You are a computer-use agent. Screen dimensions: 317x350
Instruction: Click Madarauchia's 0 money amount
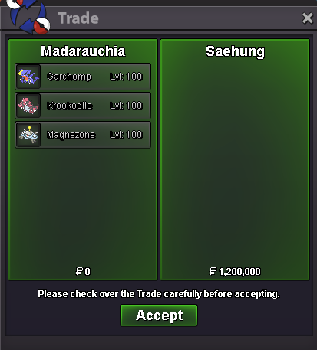point(88,271)
